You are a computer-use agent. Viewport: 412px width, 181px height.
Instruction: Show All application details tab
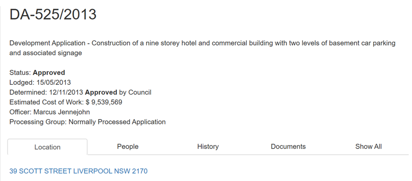pos(368,147)
